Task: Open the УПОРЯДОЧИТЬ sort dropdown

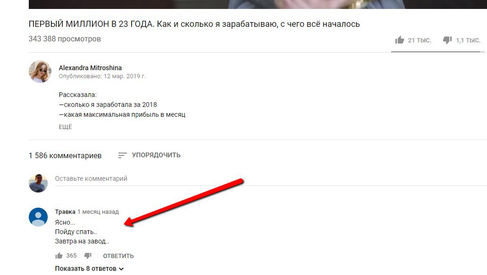Action: pos(150,155)
